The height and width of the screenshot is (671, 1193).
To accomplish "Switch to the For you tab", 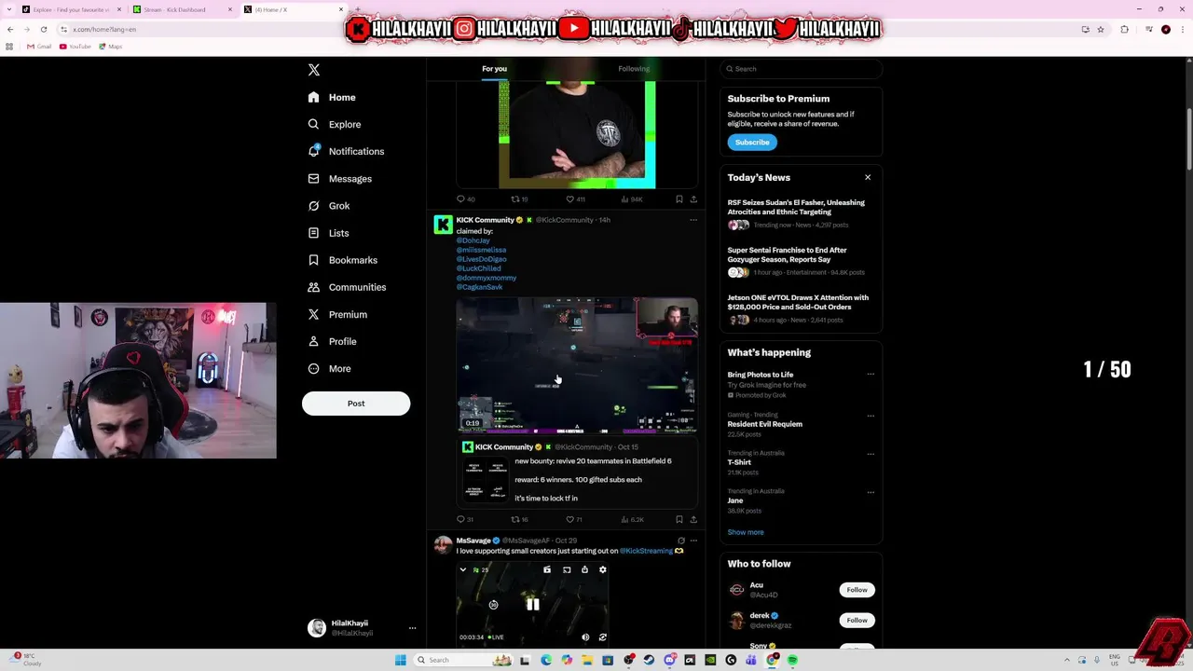I will coord(494,68).
